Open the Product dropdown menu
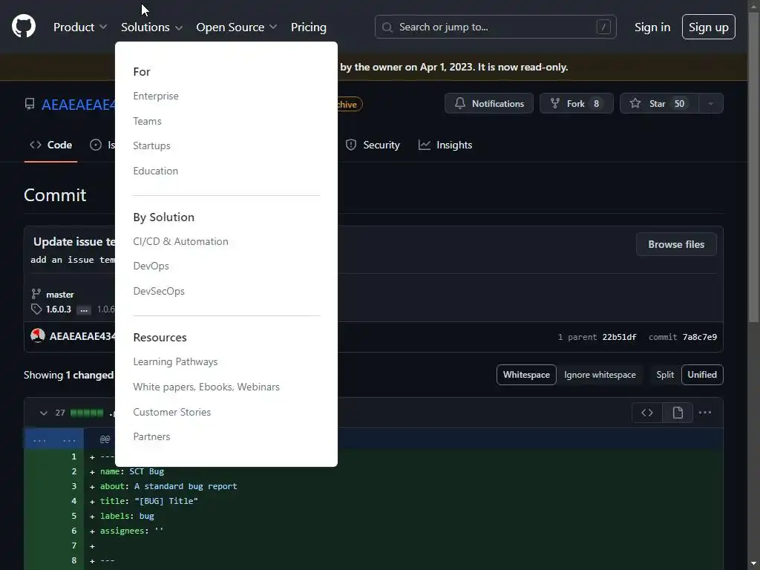This screenshot has width=760, height=570. [x=80, y=27]
